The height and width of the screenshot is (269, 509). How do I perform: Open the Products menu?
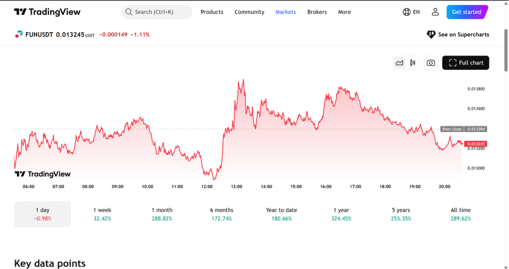pyautogui.click(x=212, y=12)
